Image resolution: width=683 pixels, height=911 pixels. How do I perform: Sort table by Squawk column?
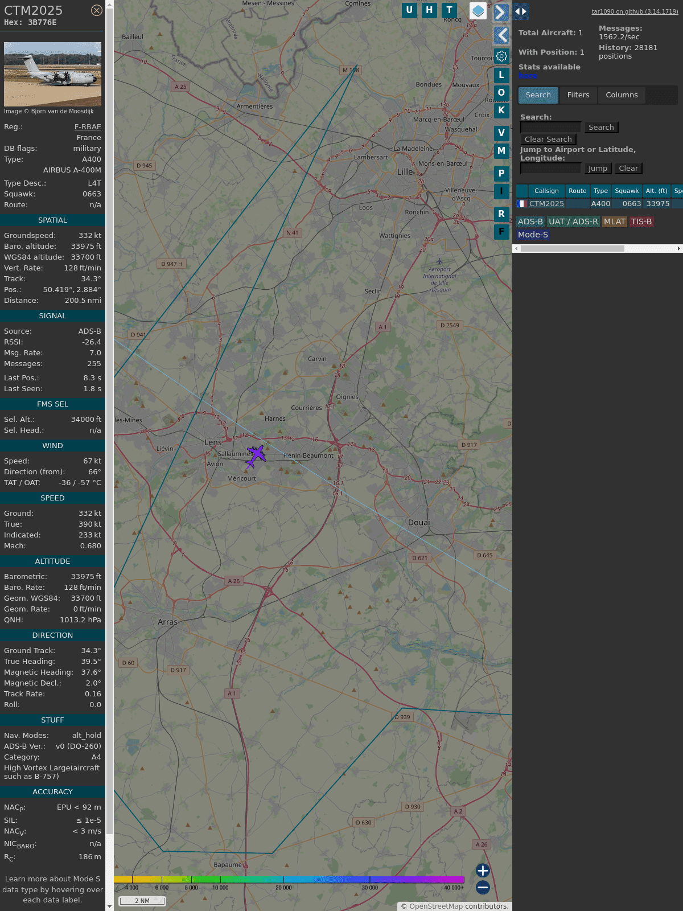[x=627, y=191]
